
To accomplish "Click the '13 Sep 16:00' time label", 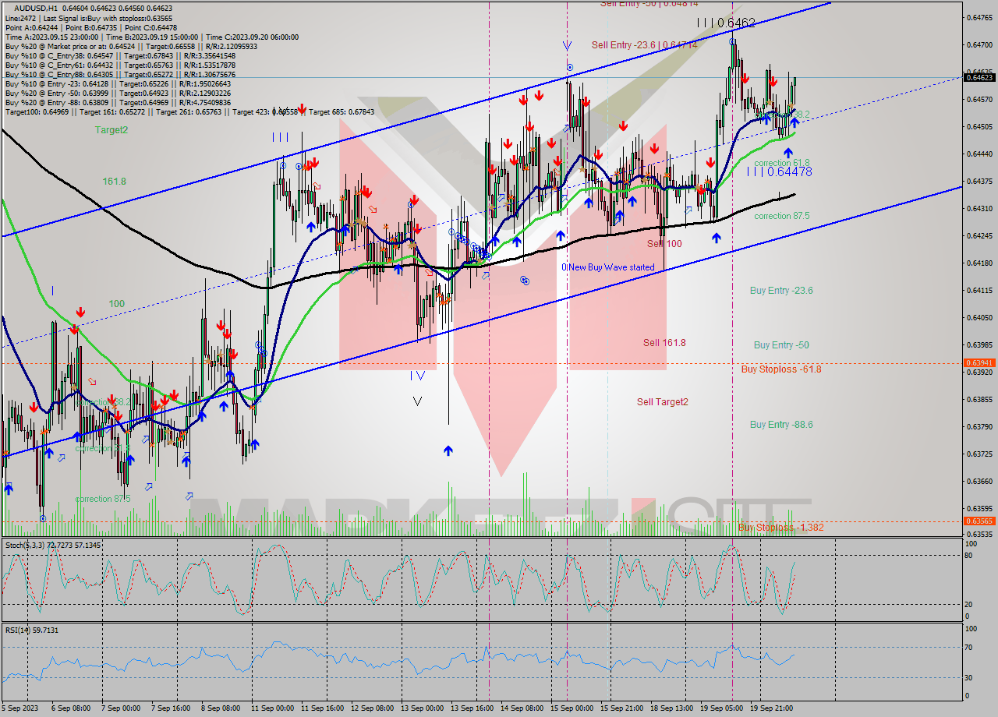I will coord(472,709).
